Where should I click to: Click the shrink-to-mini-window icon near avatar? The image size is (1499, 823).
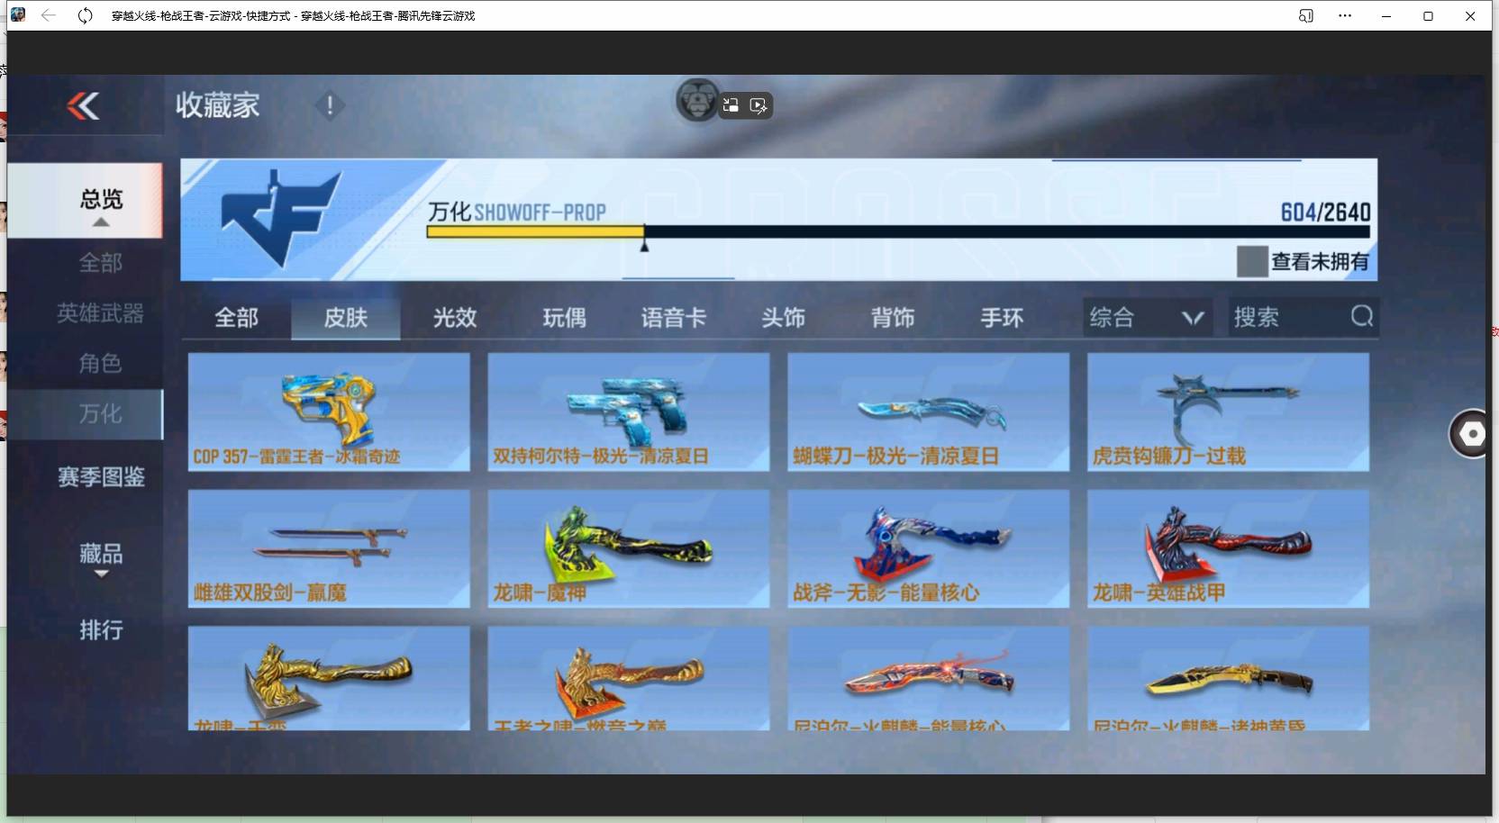(x=731, y=105)
